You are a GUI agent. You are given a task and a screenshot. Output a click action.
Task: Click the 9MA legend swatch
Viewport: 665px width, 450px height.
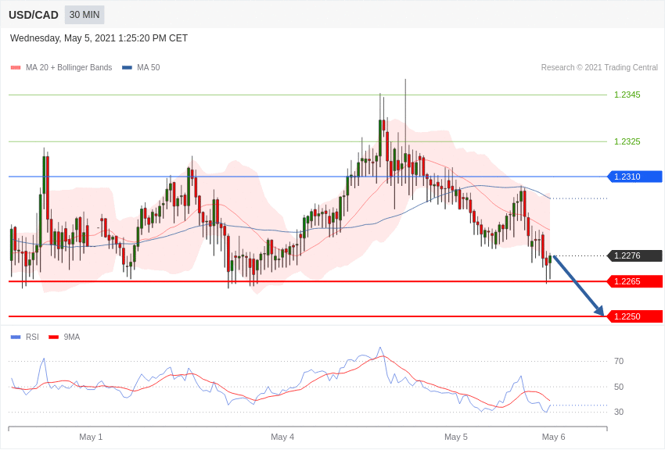click(54, 337)
